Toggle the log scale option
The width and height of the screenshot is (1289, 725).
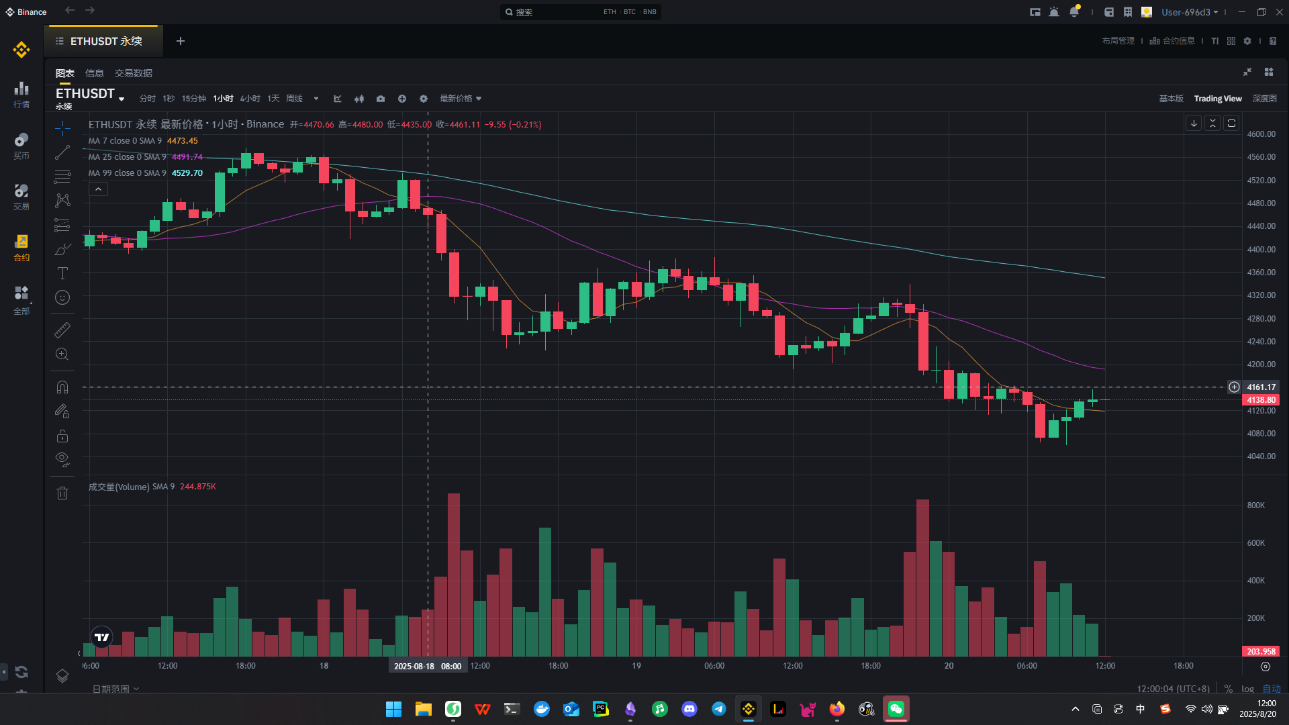point(1247,689)
